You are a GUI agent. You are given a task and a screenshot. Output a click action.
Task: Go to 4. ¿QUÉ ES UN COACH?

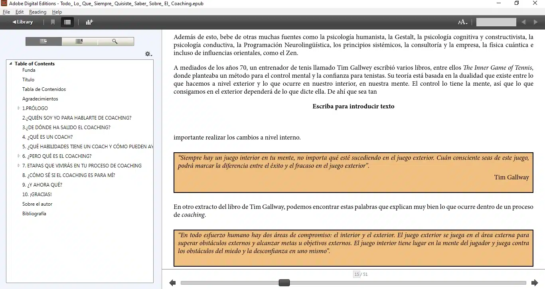[x=47, y=137]
